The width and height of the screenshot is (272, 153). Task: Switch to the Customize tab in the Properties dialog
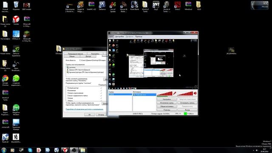95,54
